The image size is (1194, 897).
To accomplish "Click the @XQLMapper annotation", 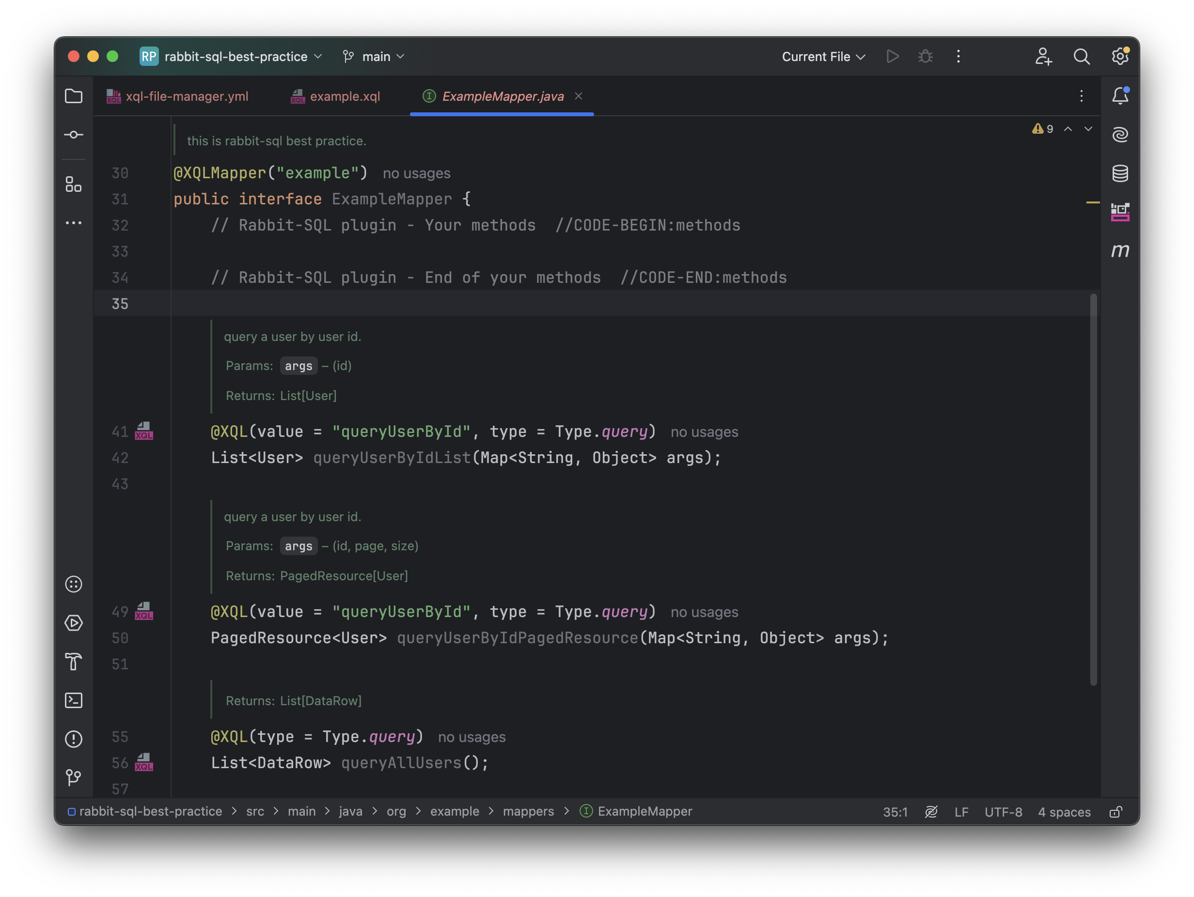I will pos(220,172).
